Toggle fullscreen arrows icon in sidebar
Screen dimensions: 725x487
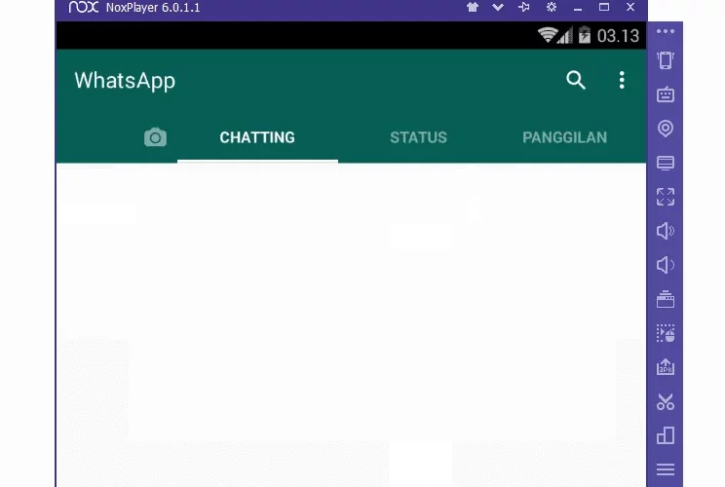click(x=666, y=197)
